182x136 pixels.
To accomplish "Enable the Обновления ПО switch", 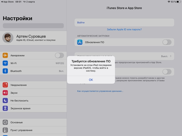I will click(x=167, y=42).
